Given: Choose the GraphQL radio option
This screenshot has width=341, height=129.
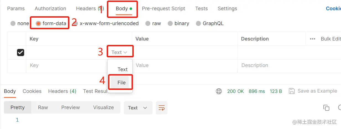Looking at the screenshot, I should [x=198, y=23].
